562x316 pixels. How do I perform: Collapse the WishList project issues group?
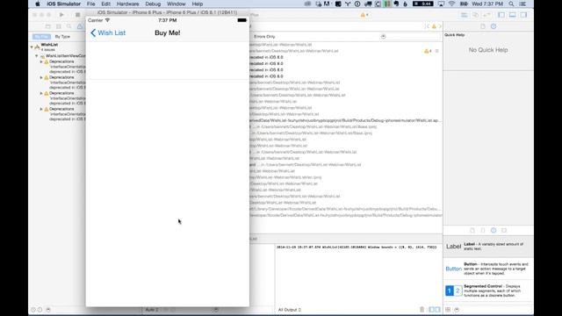(x=32, y=47)
